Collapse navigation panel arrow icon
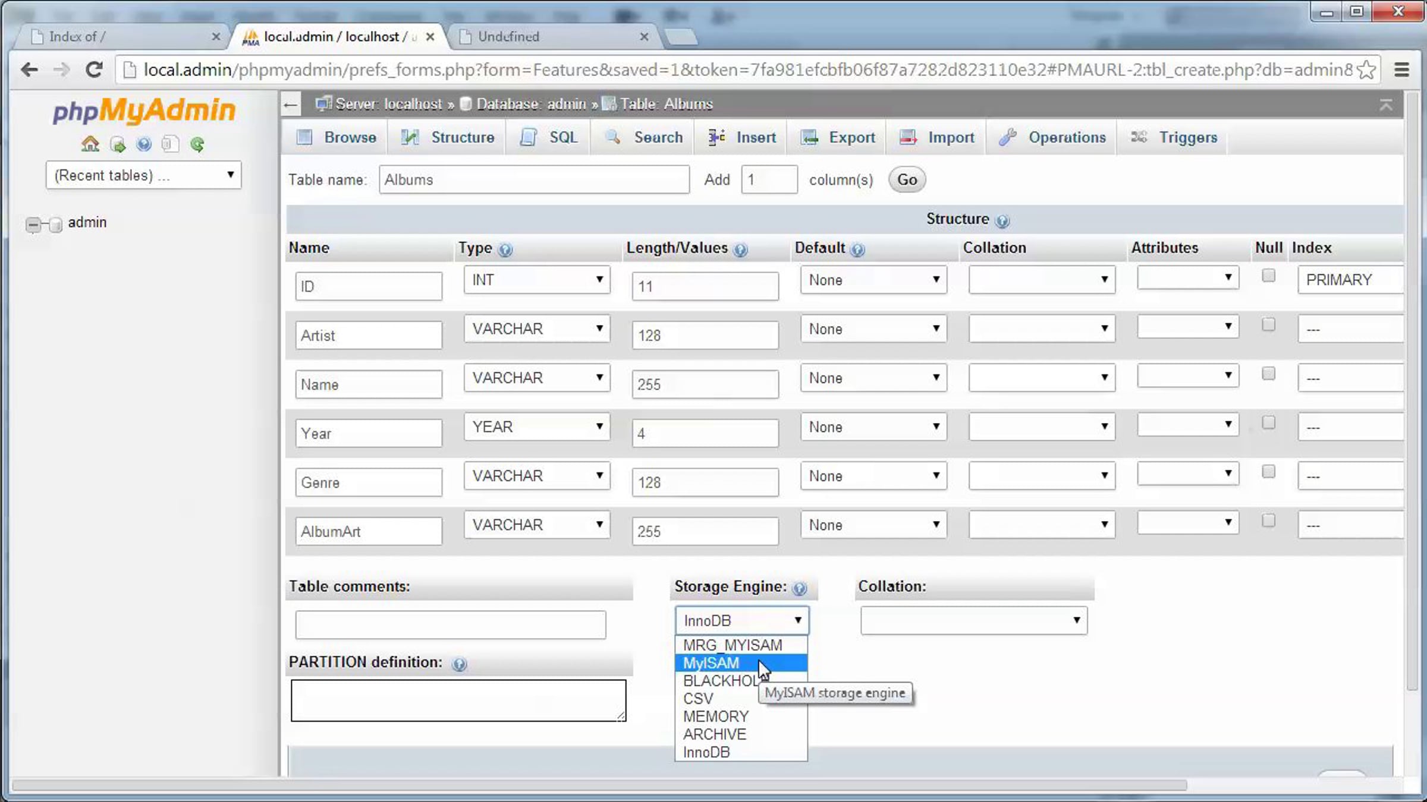The image size is (1427, 802). [291, 105]
